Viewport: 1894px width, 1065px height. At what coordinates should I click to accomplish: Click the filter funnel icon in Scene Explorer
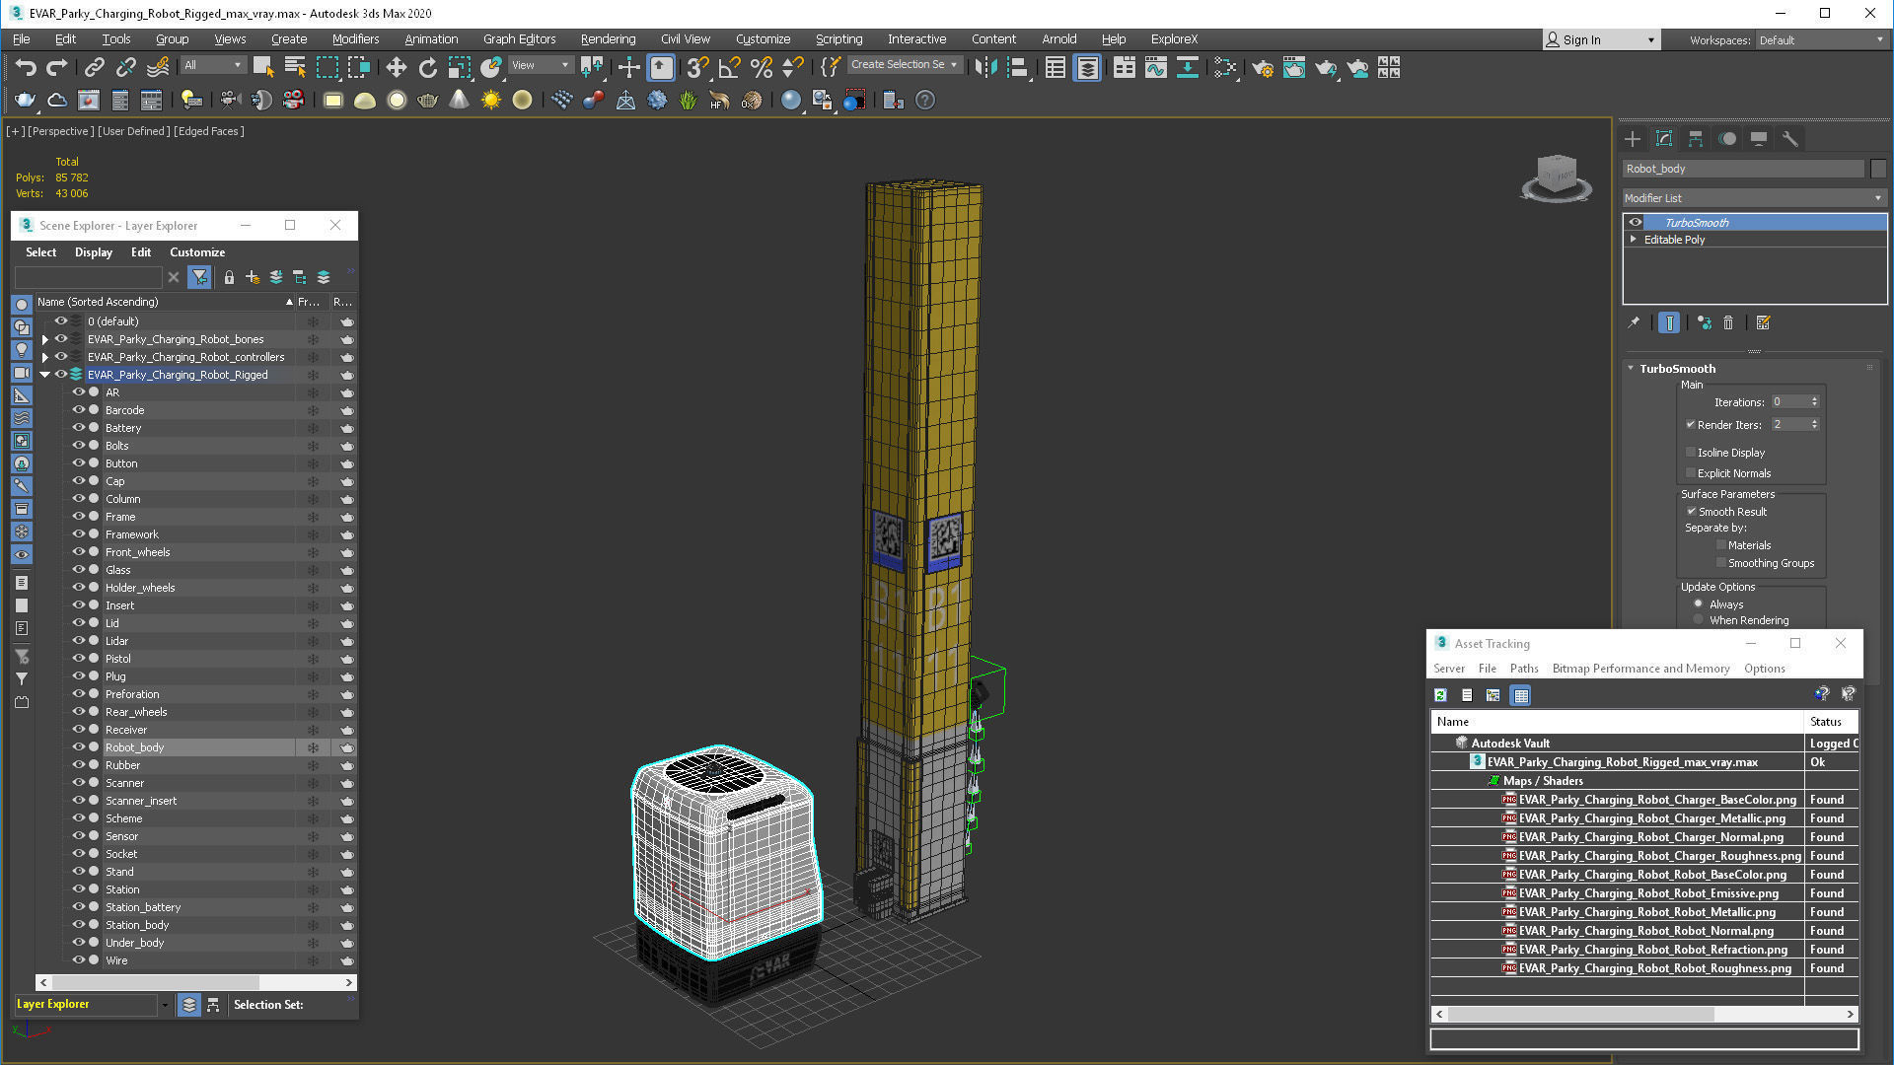pos(199,277)
